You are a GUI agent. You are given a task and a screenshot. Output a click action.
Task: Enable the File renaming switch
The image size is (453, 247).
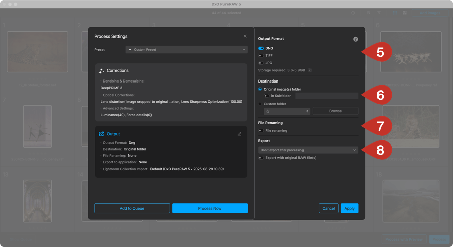pos(261,131)
